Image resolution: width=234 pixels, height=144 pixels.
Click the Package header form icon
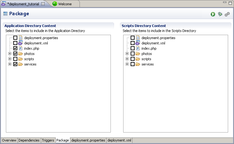coord(5,14)
